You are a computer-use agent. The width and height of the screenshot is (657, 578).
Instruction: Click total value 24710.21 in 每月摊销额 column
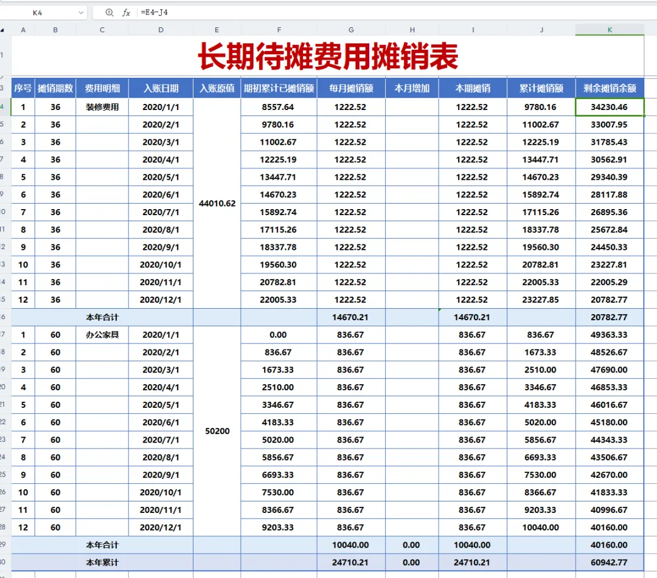pos(351,563)
